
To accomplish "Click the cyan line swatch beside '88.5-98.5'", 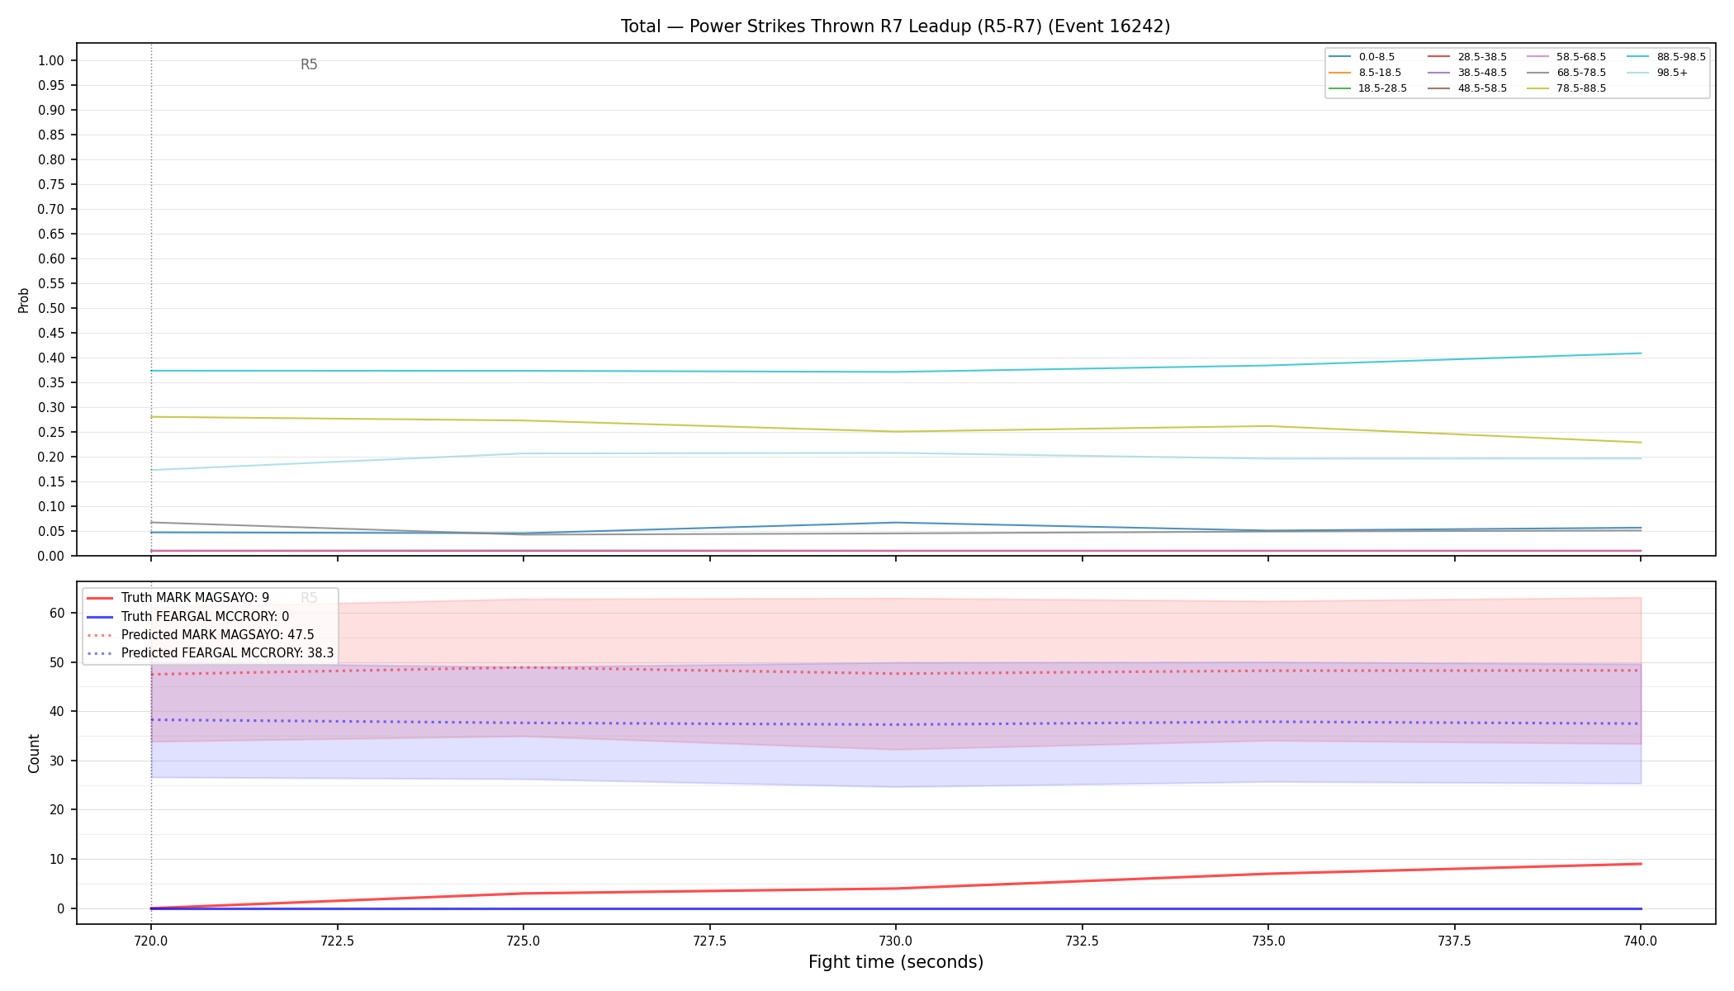I will point(1637,57).
